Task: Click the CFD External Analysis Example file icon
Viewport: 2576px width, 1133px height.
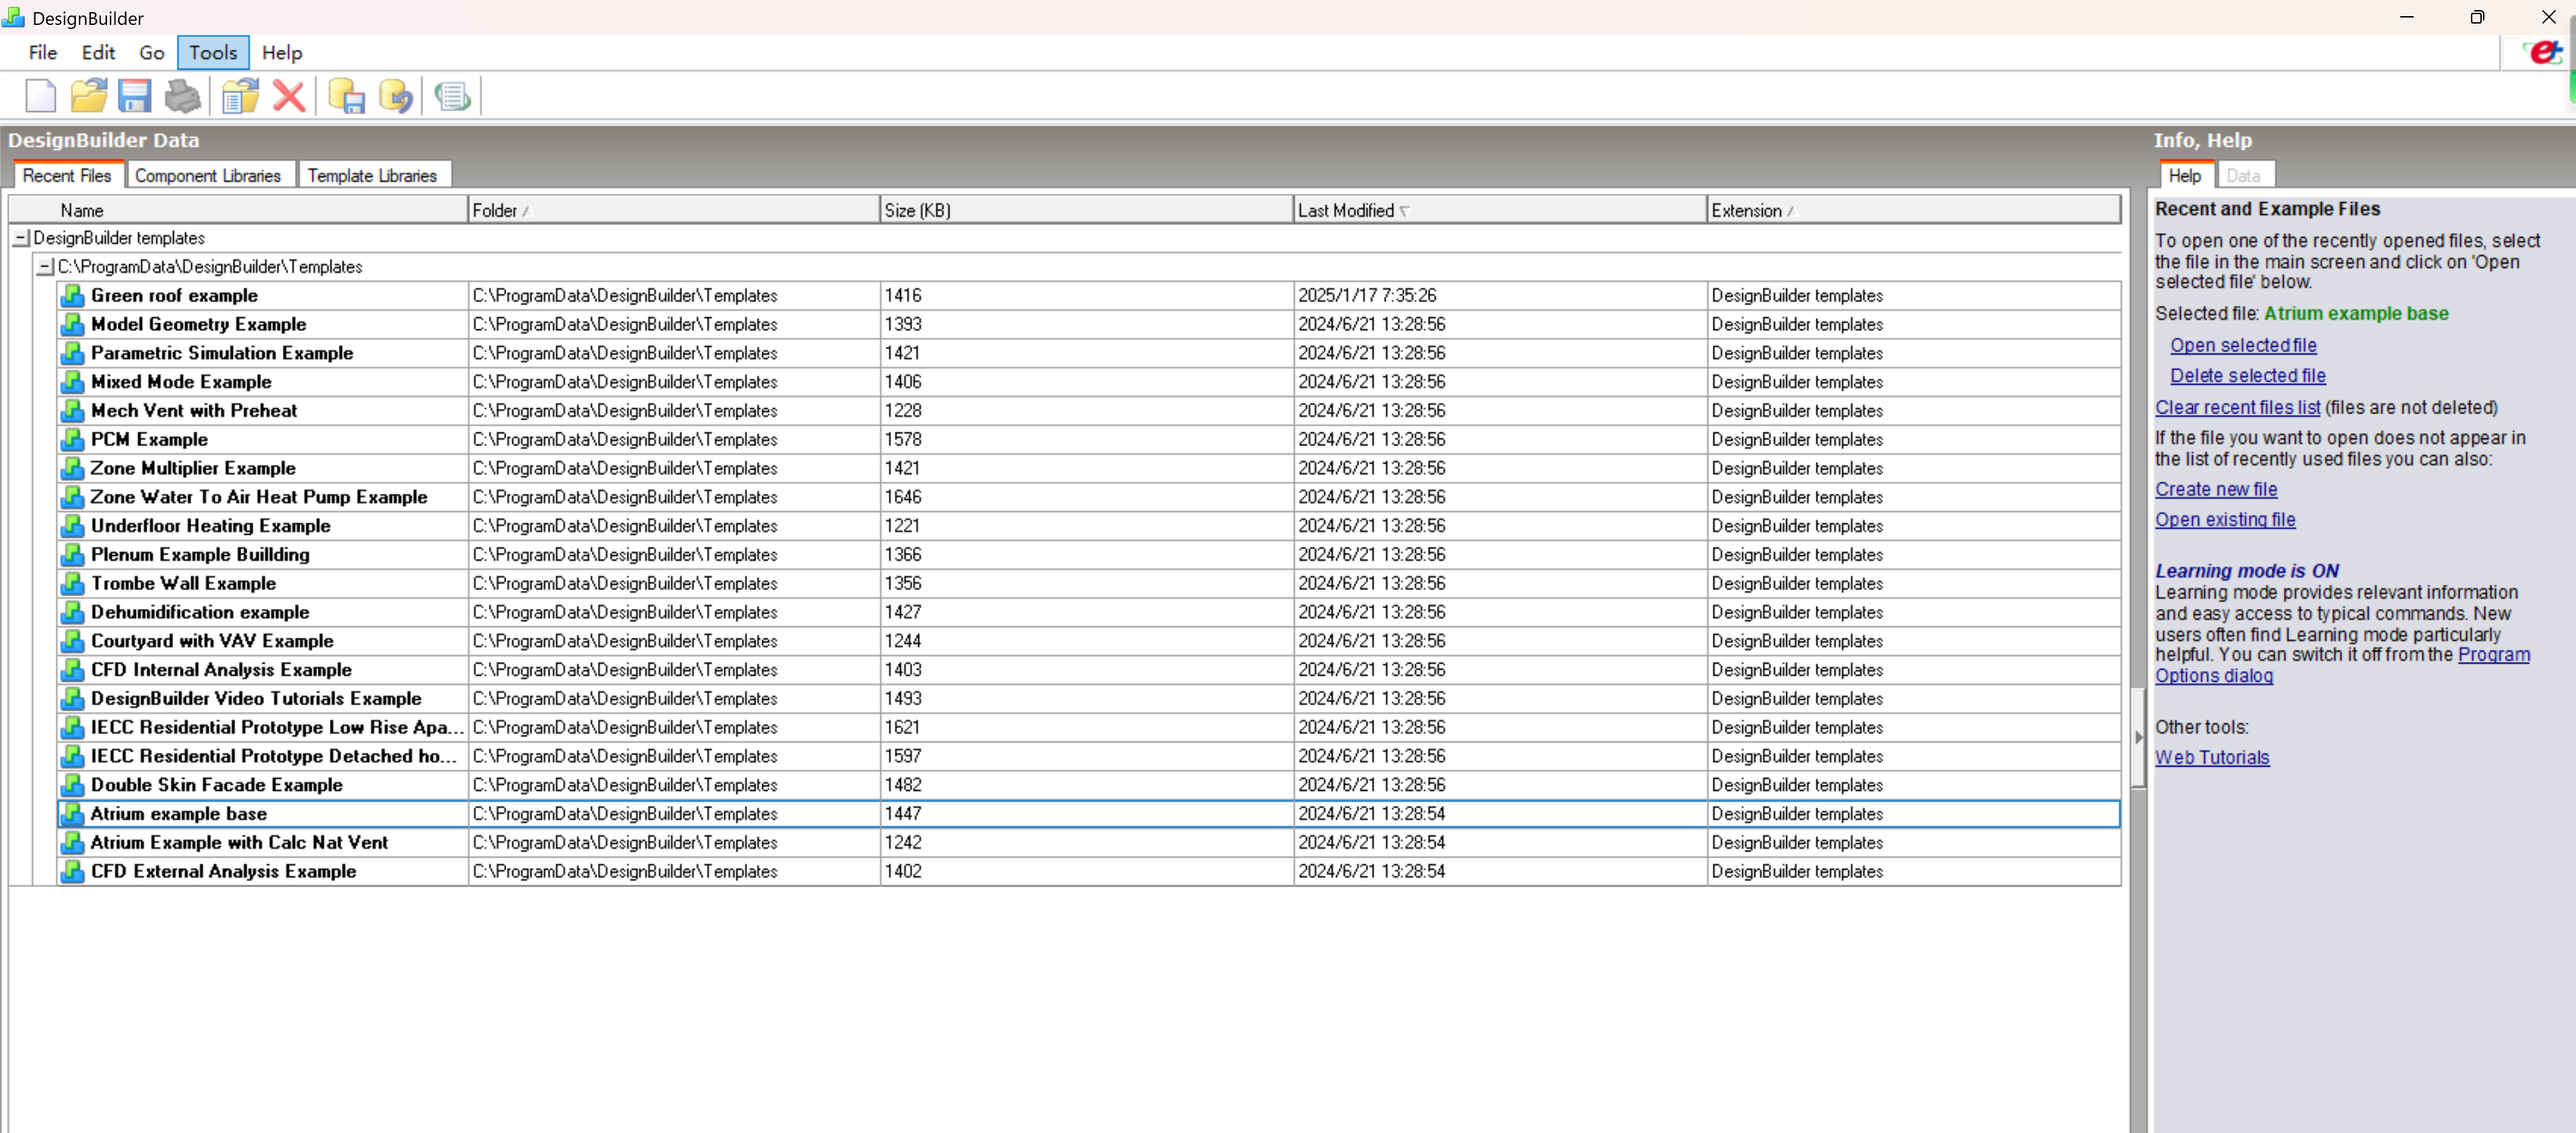Action: (x=72, y=872)
